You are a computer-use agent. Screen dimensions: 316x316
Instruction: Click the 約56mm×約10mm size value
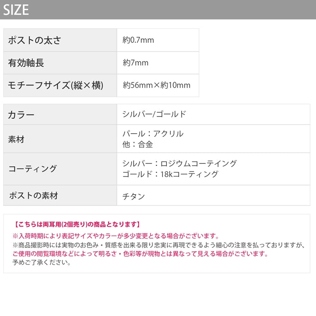pyautogui.click(x=157, y=85)
